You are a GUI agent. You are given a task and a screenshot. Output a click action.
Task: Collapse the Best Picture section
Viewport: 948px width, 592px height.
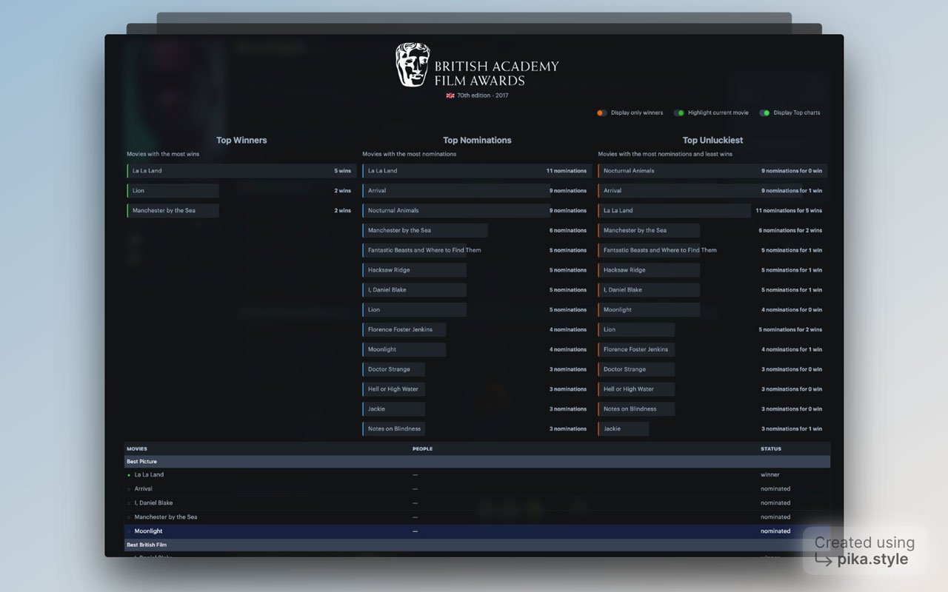[x=141, y=461]
